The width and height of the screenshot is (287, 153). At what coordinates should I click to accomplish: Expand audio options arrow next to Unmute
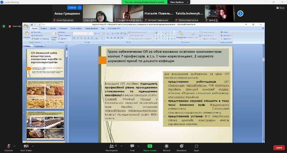14,146
